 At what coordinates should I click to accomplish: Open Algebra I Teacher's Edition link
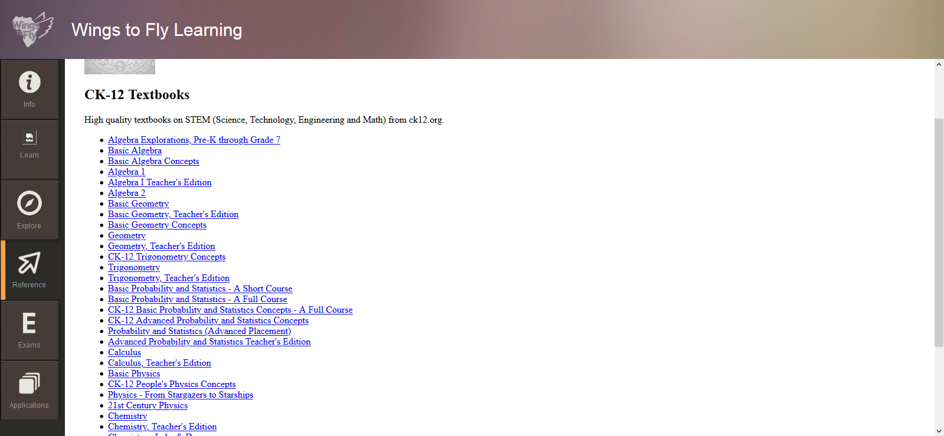(x=159, y=182)
